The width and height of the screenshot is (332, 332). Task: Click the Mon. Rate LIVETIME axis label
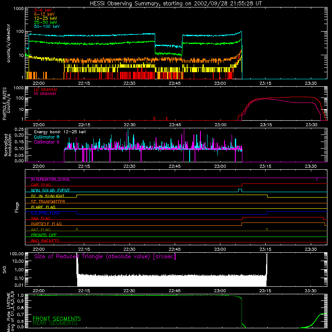tap(10, 312)
